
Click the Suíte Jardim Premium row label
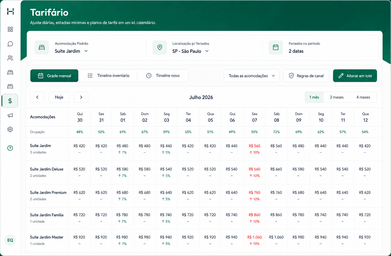point(48,192)
